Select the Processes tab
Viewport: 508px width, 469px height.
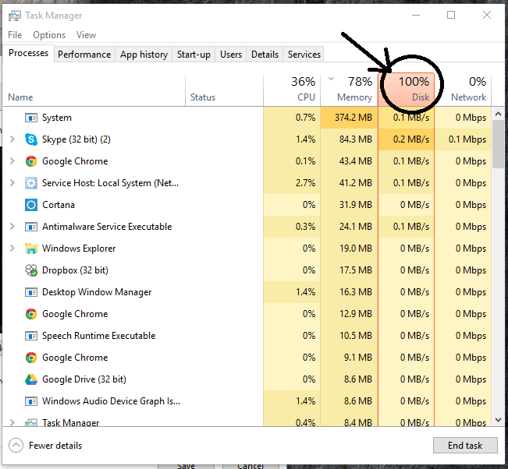click(x=29, y=53)
